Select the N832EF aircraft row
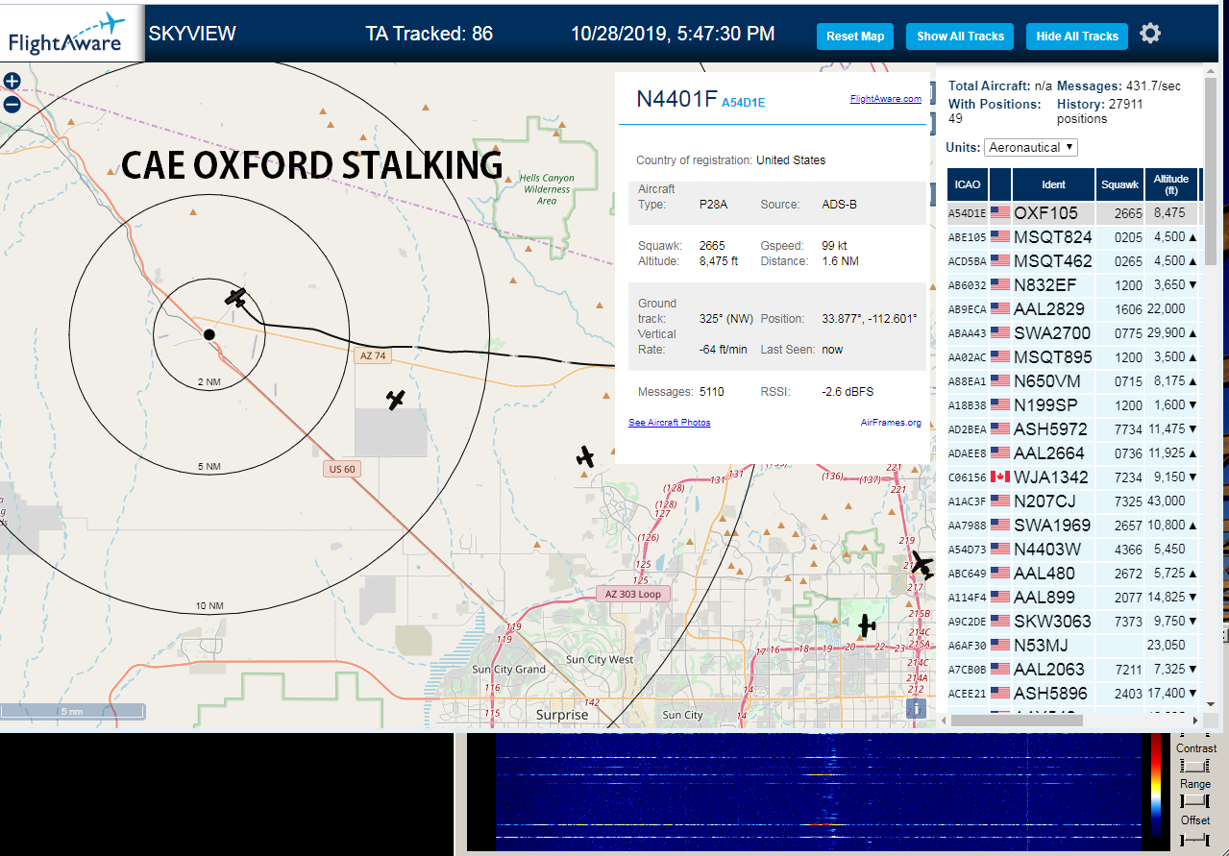Screen dimensions: 1229x856 click(1073, 285)
